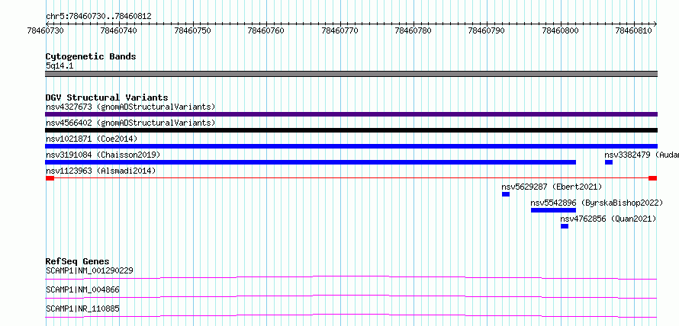This screenshot has width=679, height=326.
Task: Click the magenta SCAMP1|NM_001290229 transcript line
Action: 351,277
